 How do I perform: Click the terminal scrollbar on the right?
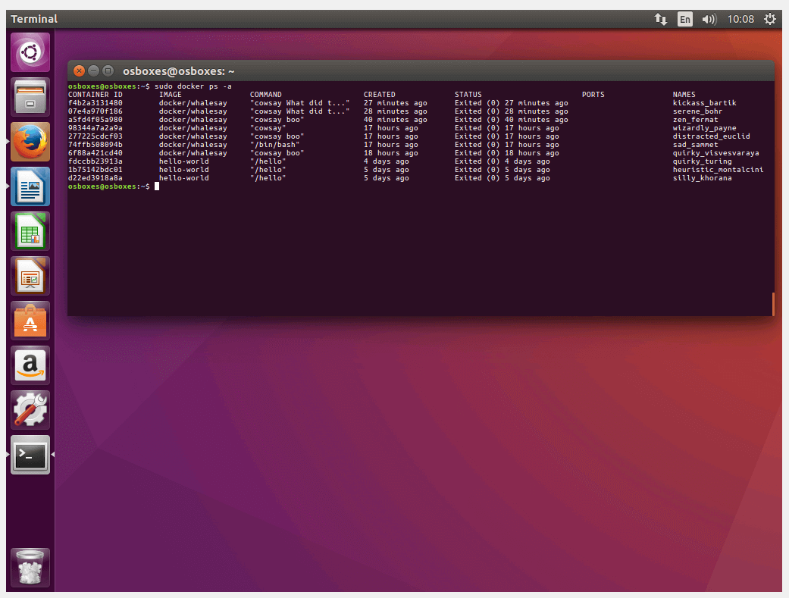tap(772, 303)
